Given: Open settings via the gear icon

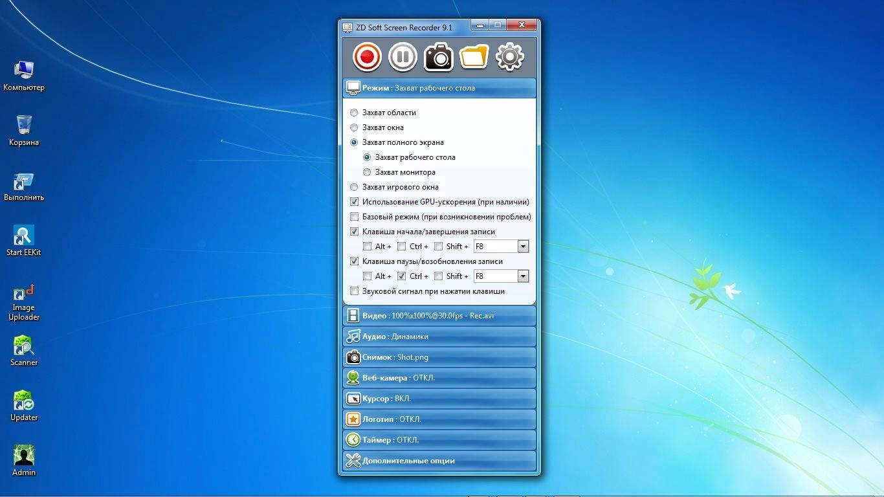Looking at the screenshot, I should [x=509, y=57].
